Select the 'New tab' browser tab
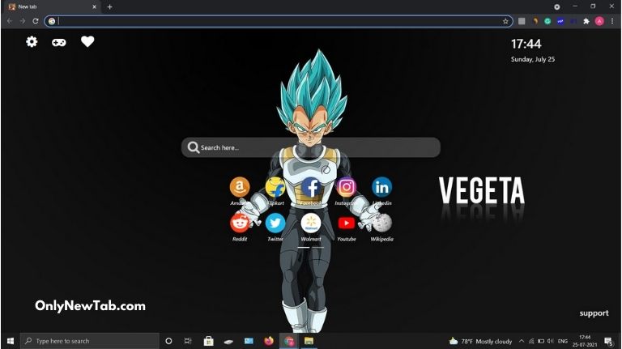 52,6
